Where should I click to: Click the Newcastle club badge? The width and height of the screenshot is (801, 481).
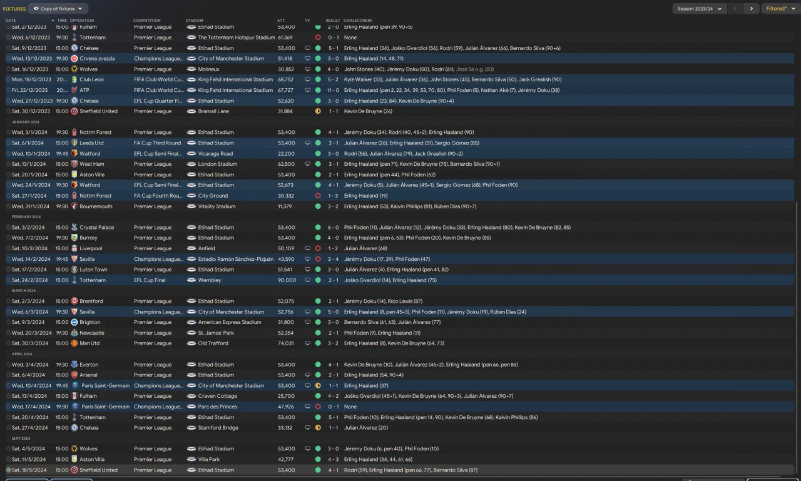point(74,333)
